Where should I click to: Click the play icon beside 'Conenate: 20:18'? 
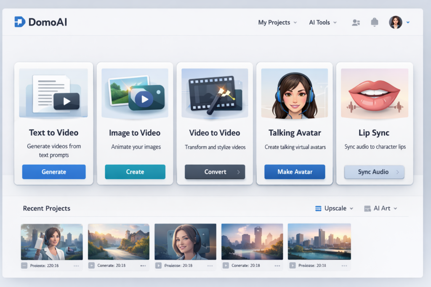(91, 266)
